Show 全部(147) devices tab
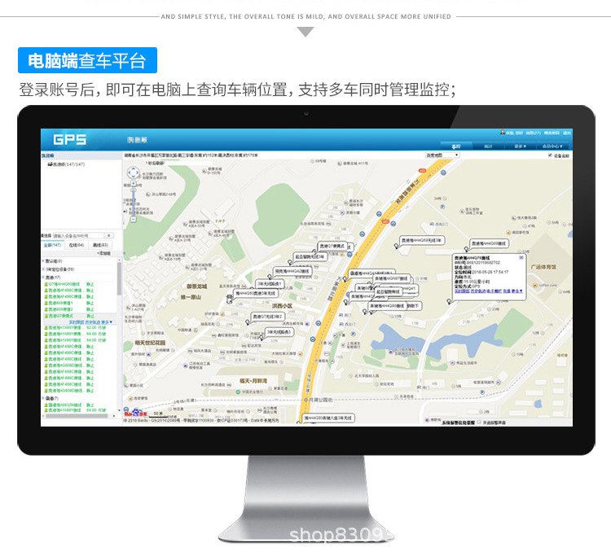The width and height of the screenshot is (611, 560). pos(52,245)
